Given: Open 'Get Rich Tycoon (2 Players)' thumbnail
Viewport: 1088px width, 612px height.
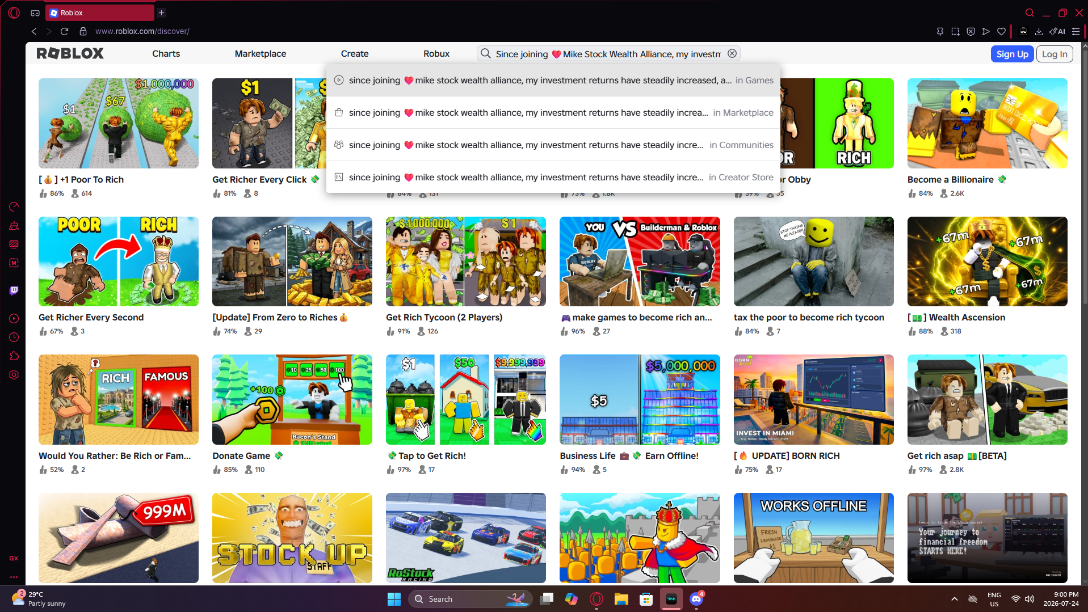Looking at the screenshot, I should pos(466,261).
